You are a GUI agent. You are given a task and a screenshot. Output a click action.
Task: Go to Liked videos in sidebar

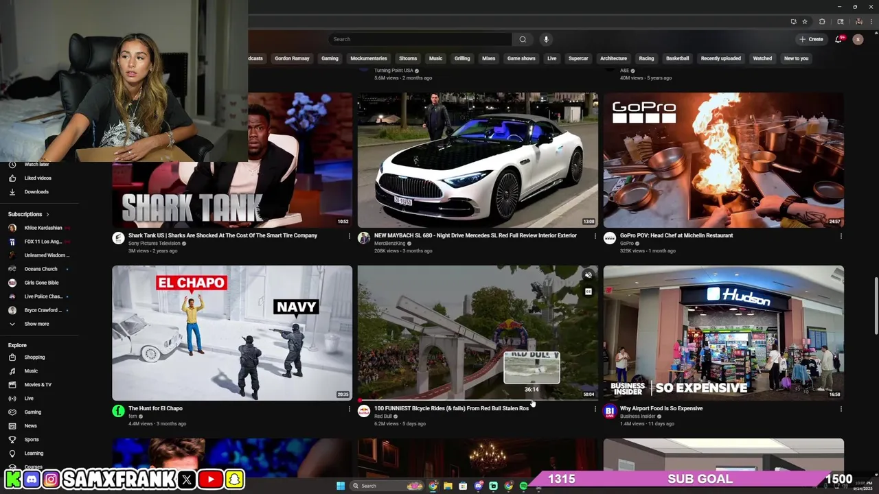pos(38,178)
